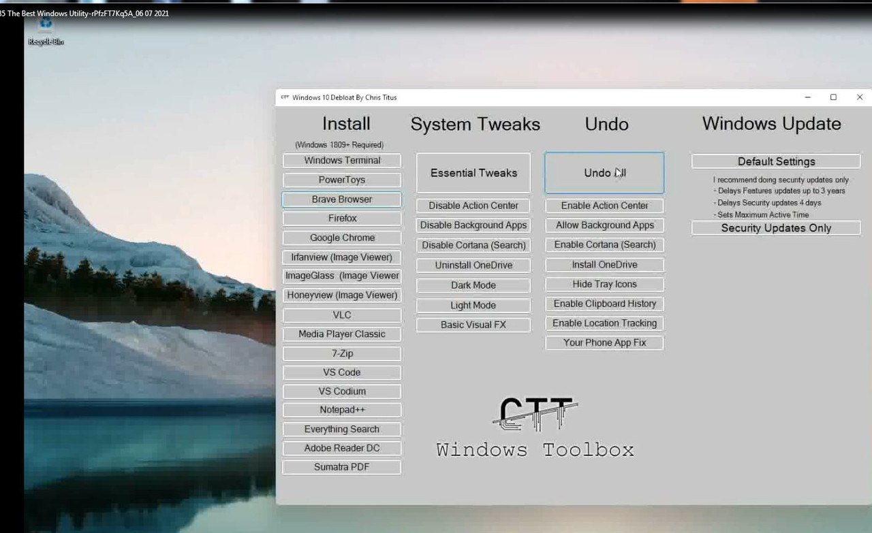Install Media Player Classic
The height and width of the screenshot is (533, 872).
pyautogui.click(x=342, y=334)
